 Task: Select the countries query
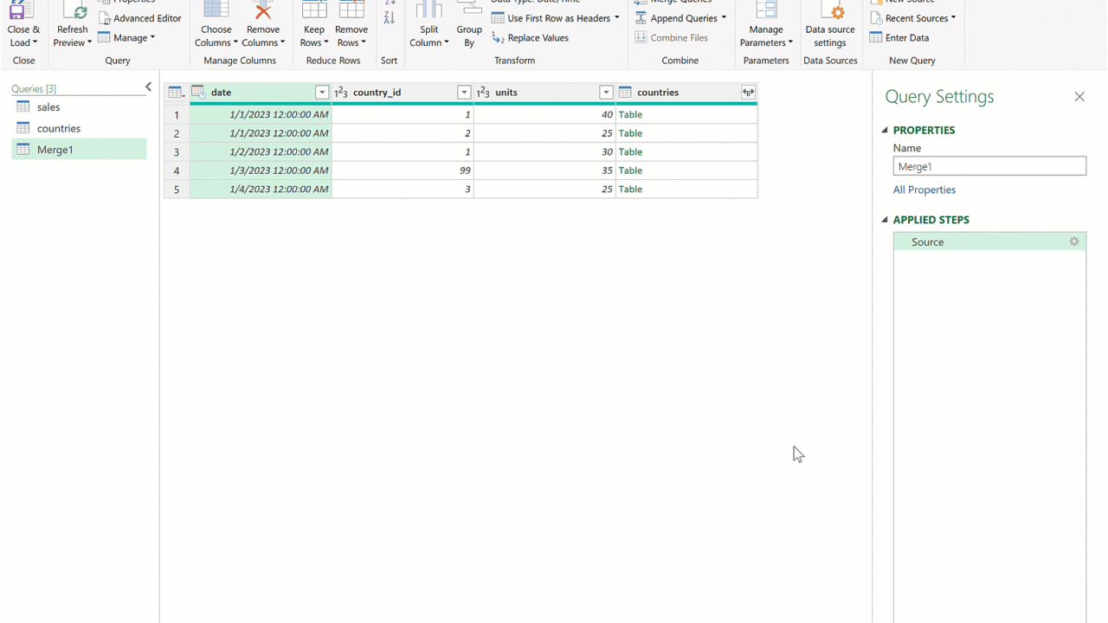[58, 128]
